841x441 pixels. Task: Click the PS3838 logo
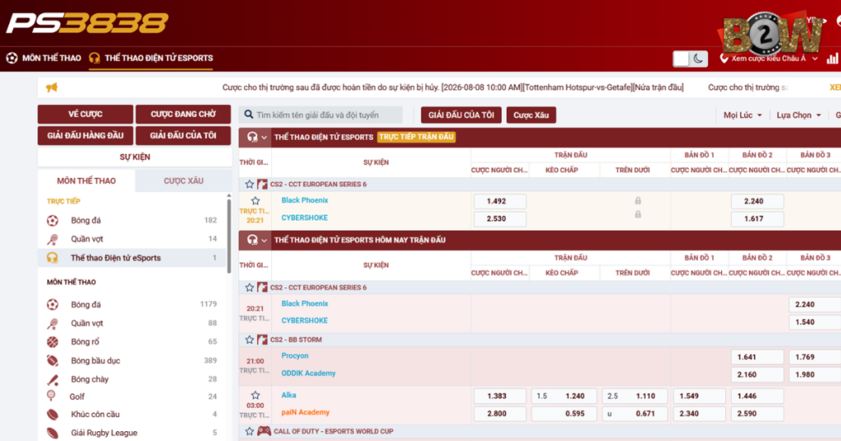click(87, 23)
